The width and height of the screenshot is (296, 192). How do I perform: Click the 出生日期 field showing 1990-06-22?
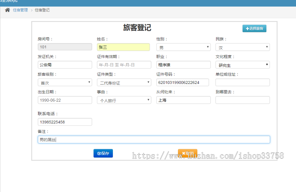click(65, 100)
